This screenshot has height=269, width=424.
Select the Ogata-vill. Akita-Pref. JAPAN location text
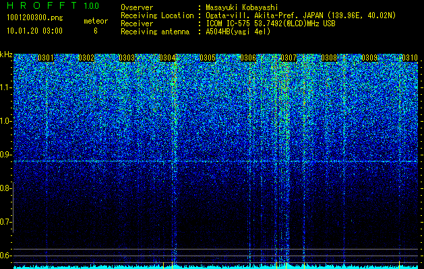pos(301,15)
